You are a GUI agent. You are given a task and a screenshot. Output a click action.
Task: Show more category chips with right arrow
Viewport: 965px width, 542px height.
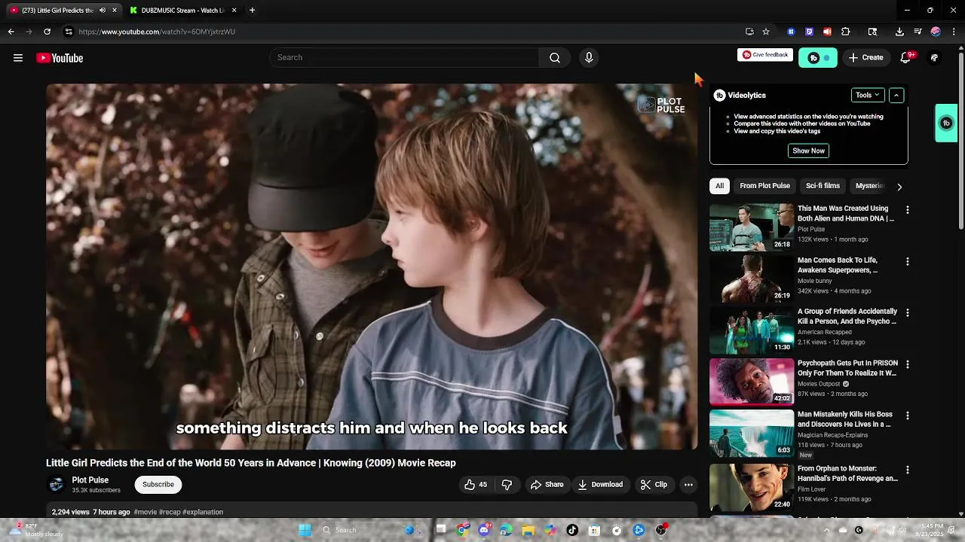[899, 187]
